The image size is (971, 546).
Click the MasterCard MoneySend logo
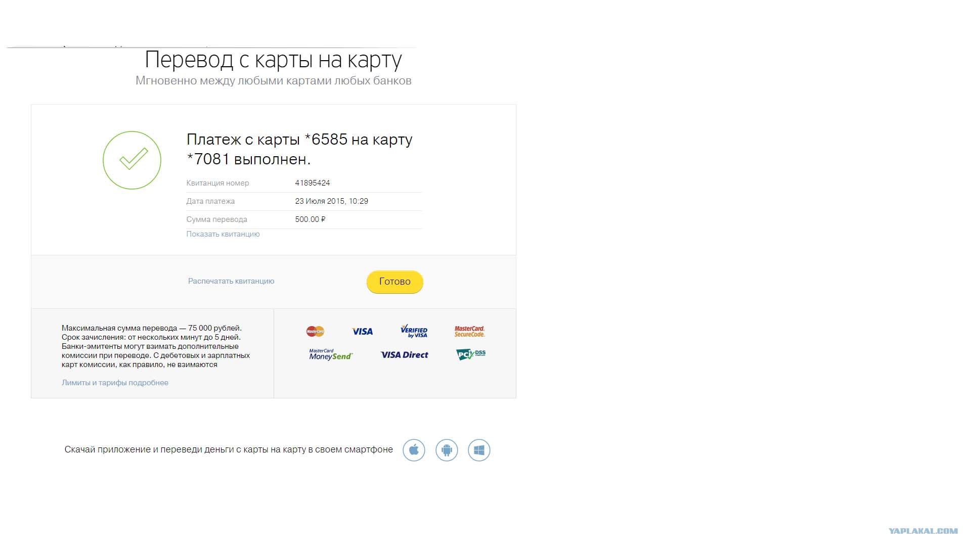click(331, 354)
